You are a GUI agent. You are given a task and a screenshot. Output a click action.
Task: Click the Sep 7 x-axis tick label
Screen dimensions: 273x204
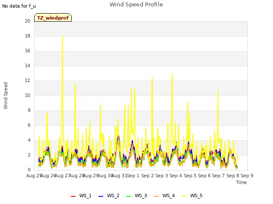pyautogui.click(x=218, y=176)
